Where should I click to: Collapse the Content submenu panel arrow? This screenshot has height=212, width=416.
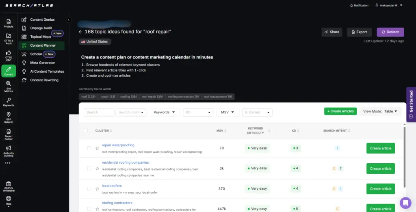coord(68,19)
